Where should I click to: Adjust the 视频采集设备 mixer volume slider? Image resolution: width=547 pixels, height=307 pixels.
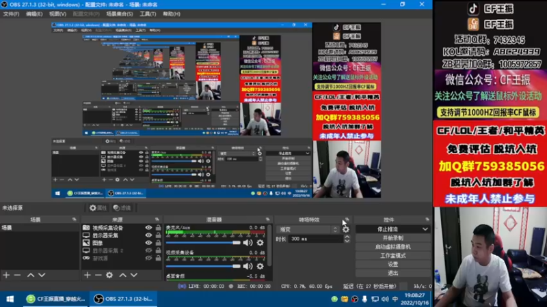(x=203, y=266)
